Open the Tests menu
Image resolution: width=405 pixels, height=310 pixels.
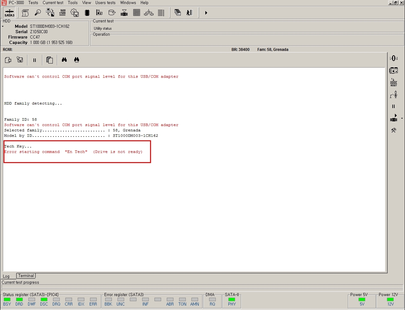tap(33, 3)
